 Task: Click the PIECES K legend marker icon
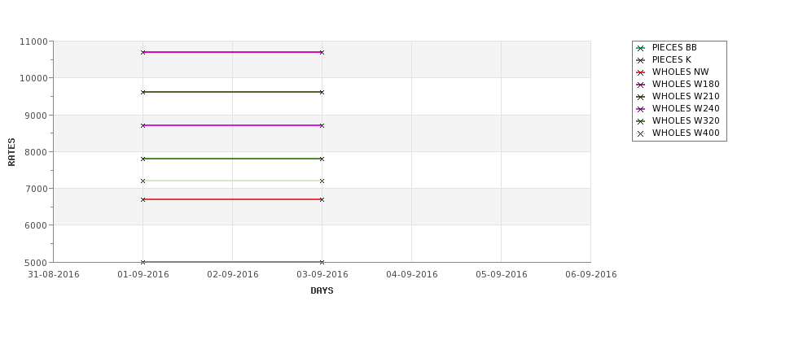640,60
